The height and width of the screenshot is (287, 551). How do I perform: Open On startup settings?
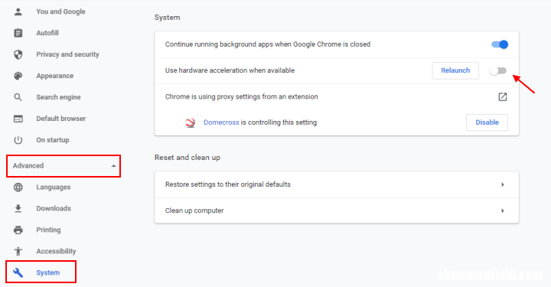(53, 140)
